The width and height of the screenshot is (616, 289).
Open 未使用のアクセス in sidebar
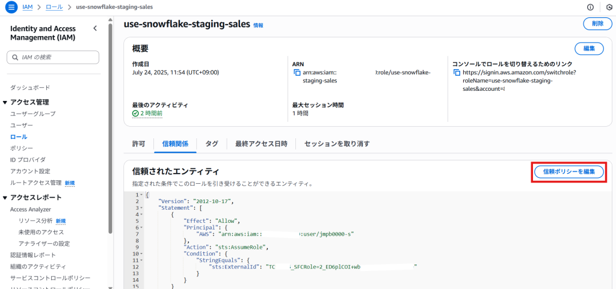pos(41,232)
